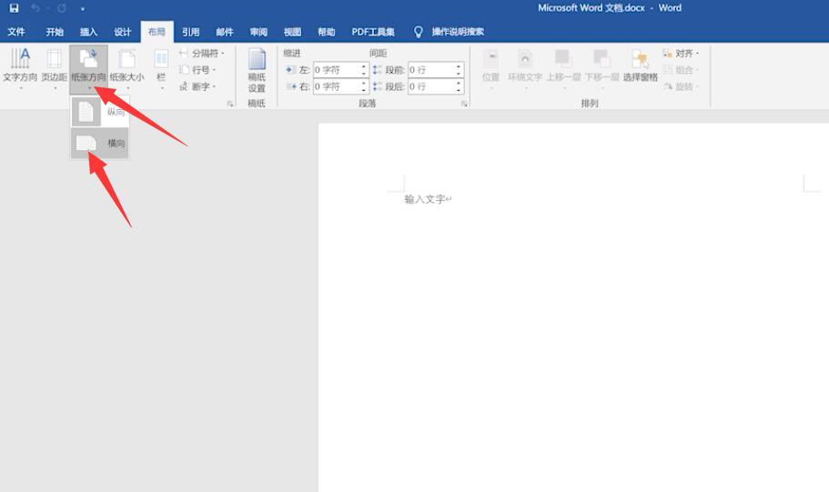Click the lightbulb icon beside search
Image resolution: width=829 pixels, height=492 pixels.
pyautogui.click(x=419, y=32)
